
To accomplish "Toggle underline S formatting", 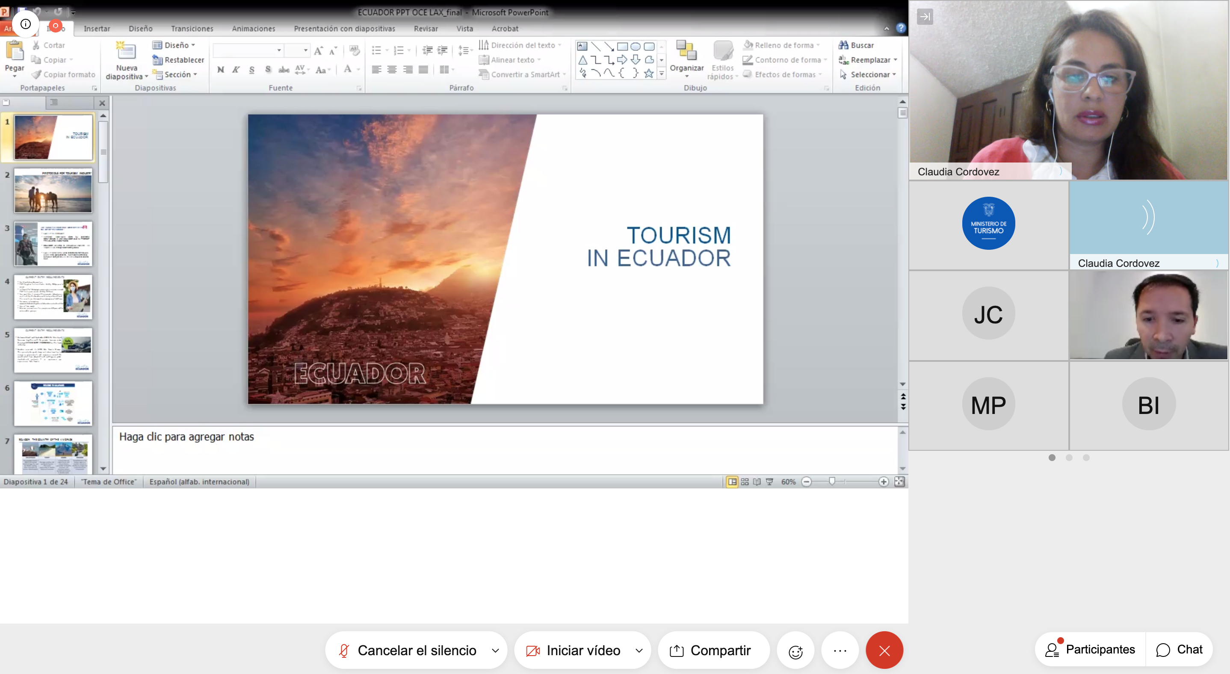I will (251, 70).
